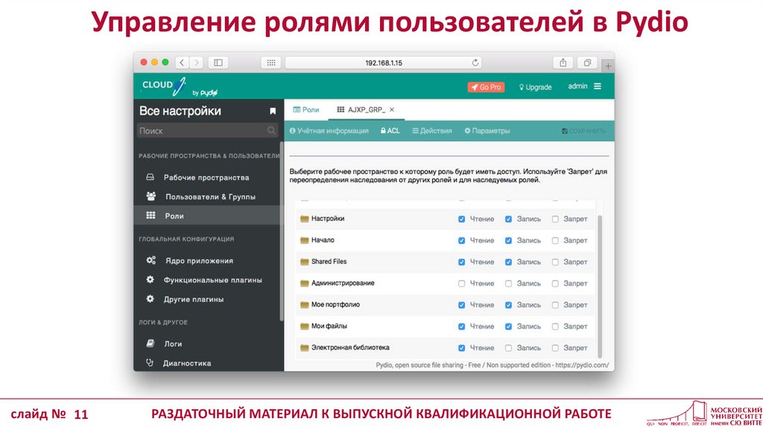Click the bookmark icon beside Все настройки
This screenshot has height=427, width=763.
(x=273, y=111)
